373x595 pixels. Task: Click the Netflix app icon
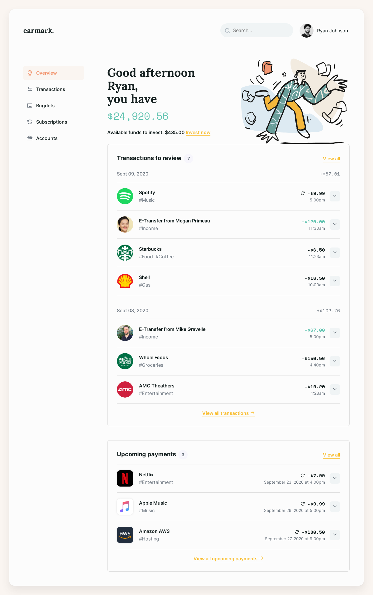point(125,478)
